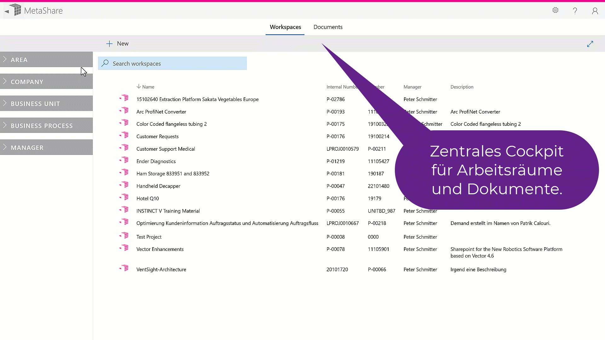
Task: Click workspace icon beside VentSight-Architecture
Action: coord(124,268)
